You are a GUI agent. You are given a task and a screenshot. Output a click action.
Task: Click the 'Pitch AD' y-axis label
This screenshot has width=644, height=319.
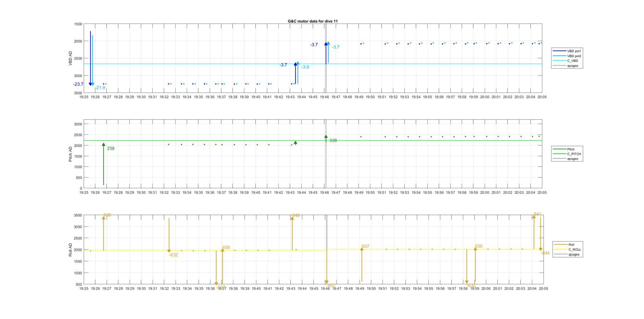71,154
